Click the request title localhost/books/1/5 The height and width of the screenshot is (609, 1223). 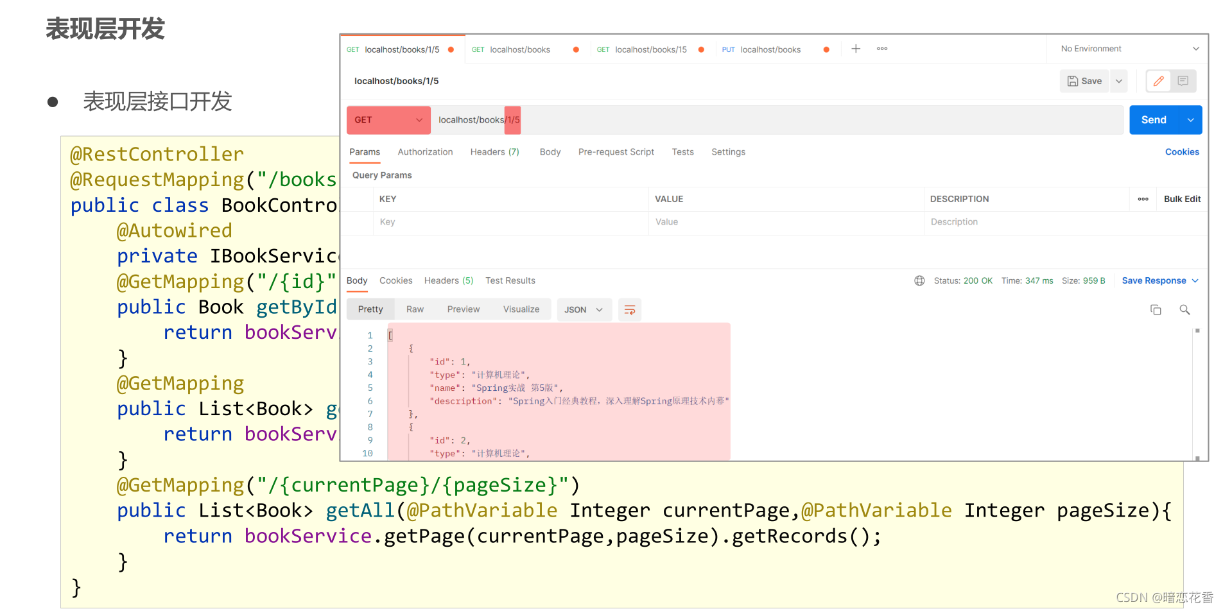tap(397, 81)
